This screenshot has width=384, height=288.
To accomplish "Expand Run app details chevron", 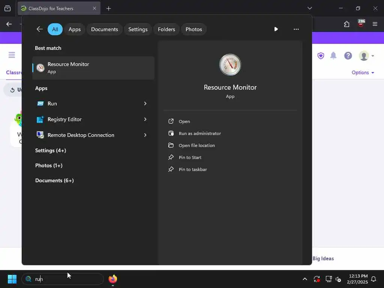I will [145, 103].
